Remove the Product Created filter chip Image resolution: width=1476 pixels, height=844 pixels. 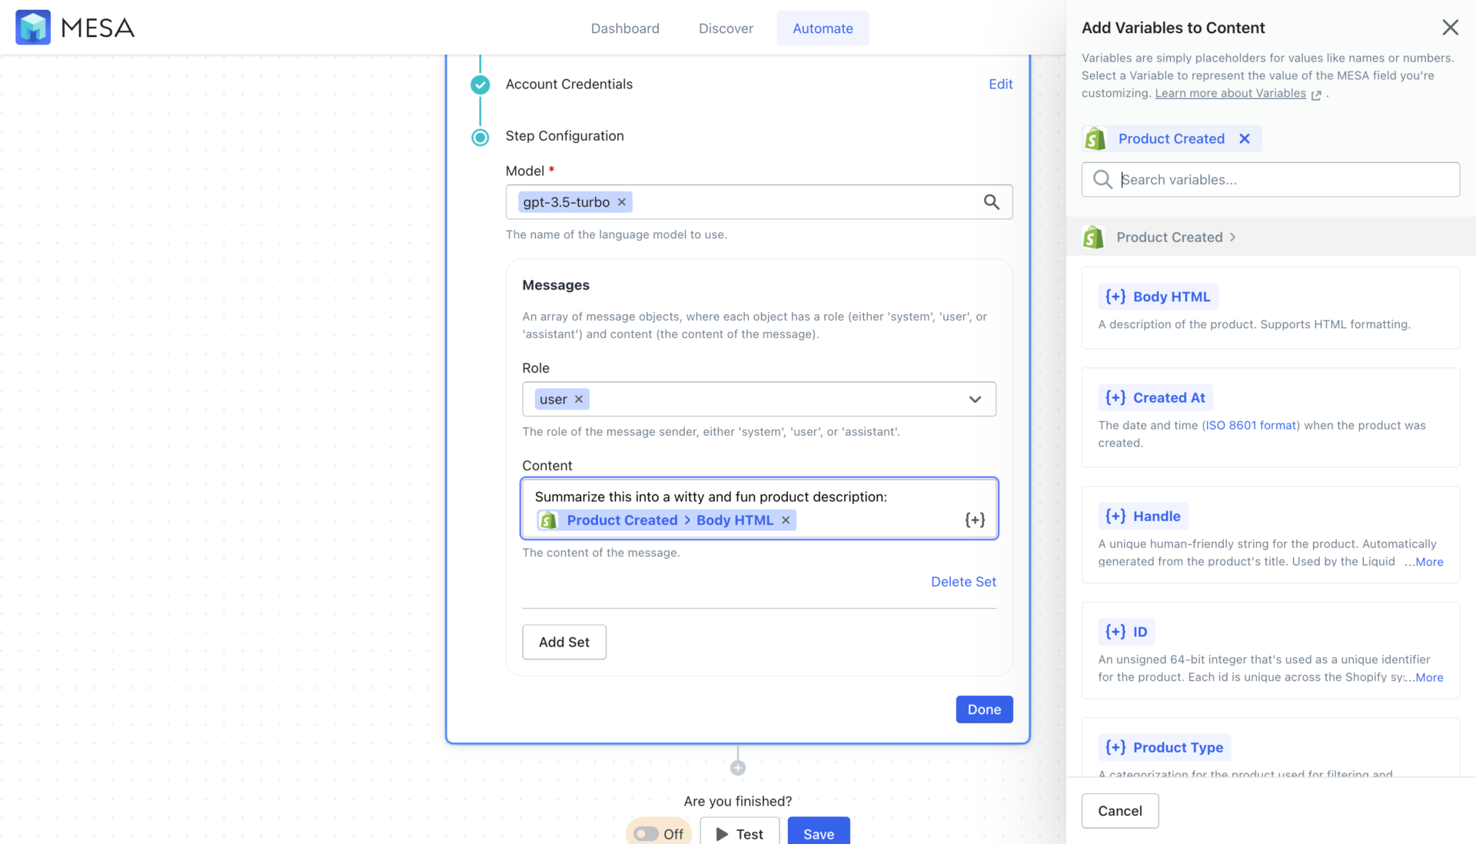pyautogui.click(x=1245, y=138)
